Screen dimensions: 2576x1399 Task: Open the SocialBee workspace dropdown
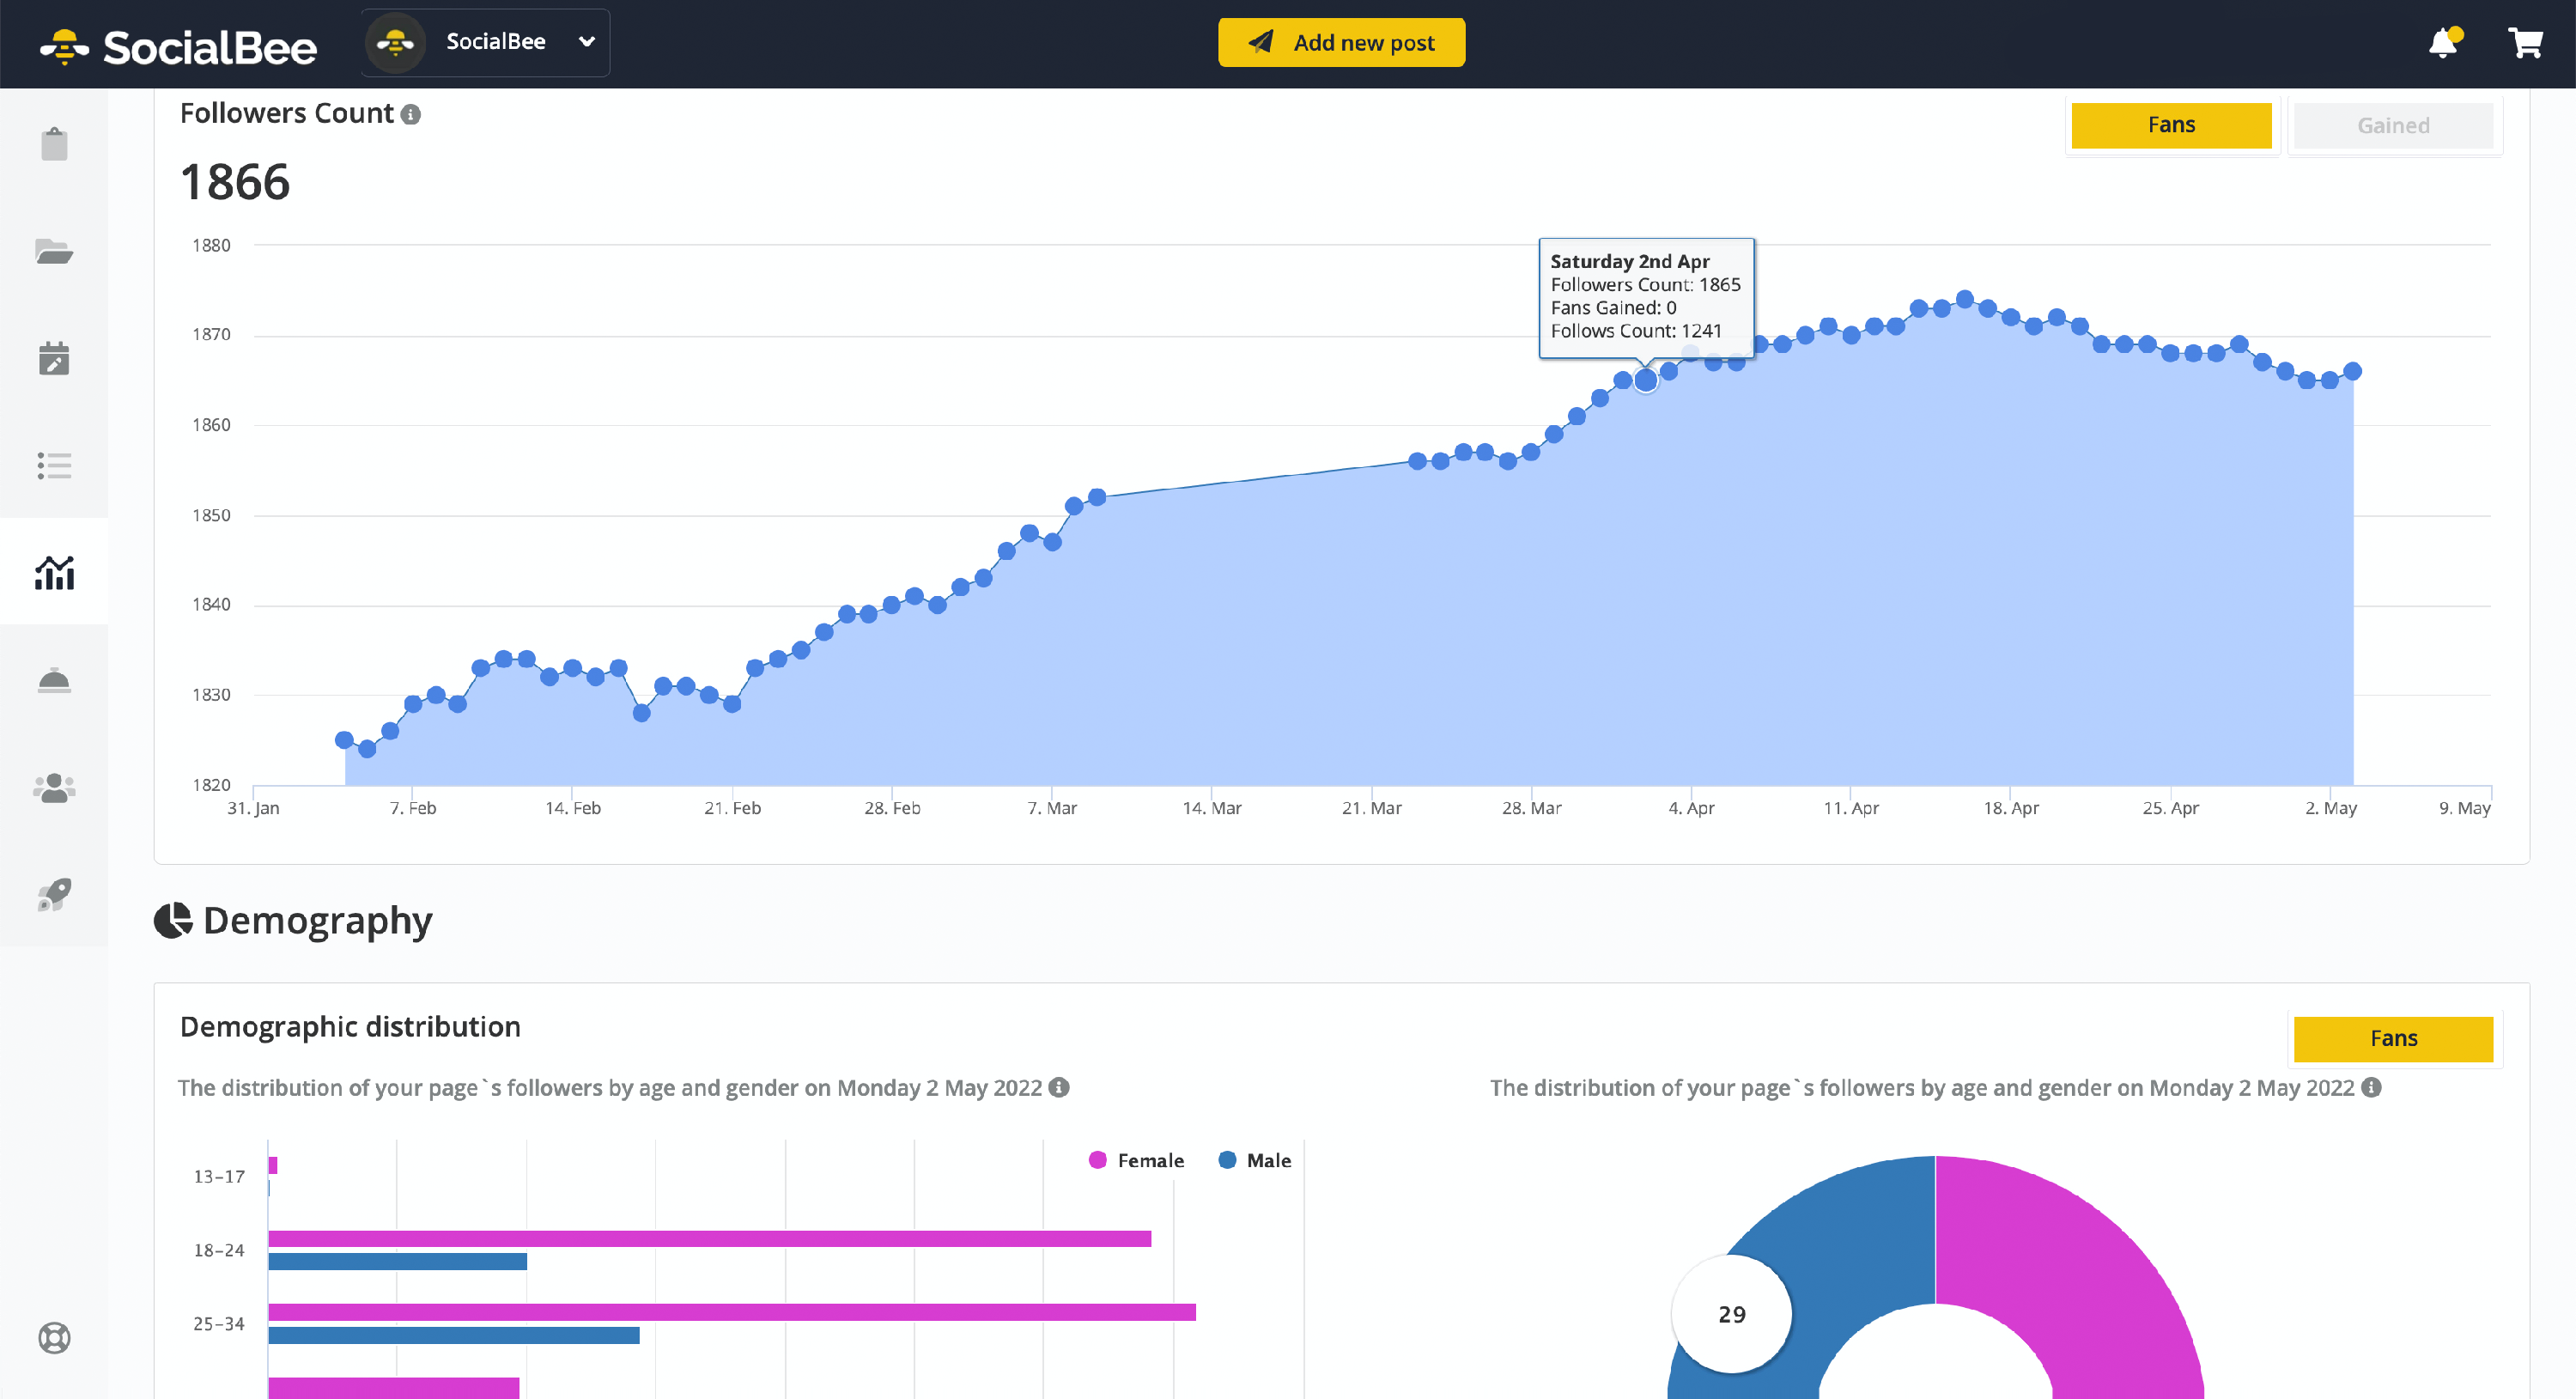486,42
